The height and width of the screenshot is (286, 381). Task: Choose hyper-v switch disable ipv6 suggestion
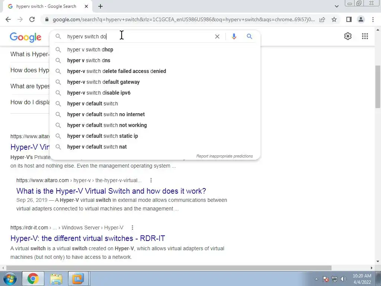(x=155, y=93)
